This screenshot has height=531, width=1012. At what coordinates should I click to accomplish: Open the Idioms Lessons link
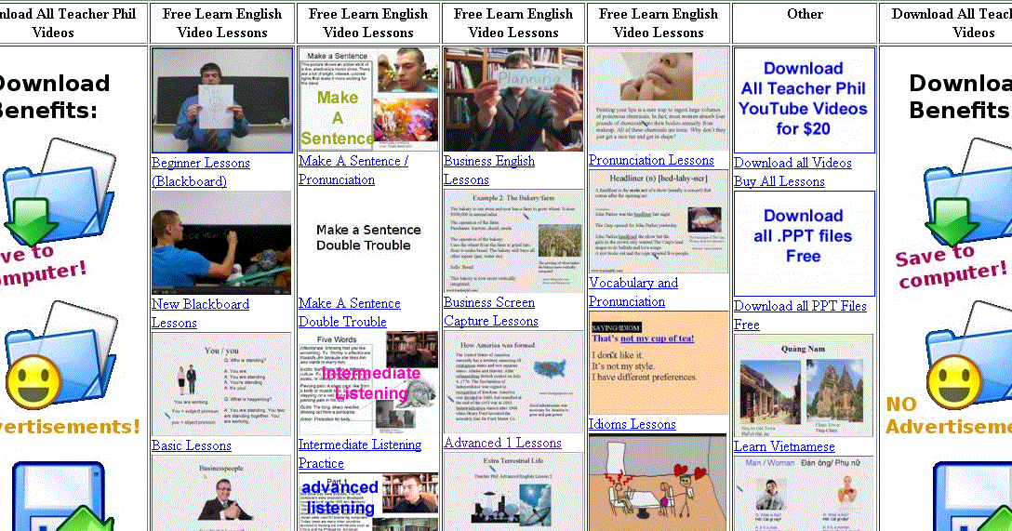[632, 425]
